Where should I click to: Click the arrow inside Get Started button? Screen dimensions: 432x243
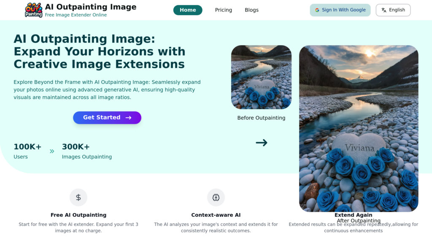[x=128, y=118]
